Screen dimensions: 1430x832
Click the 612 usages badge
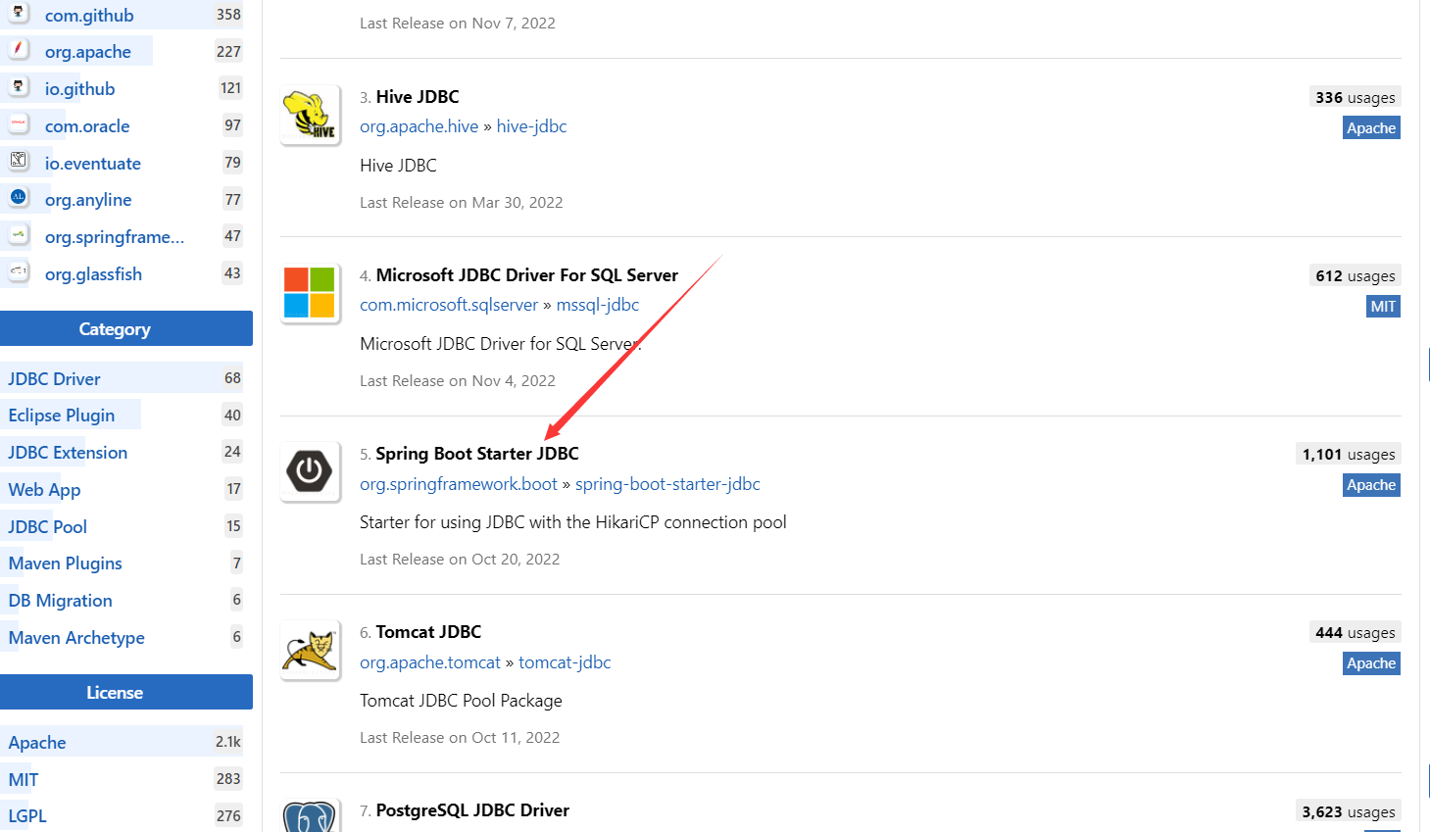pos(1356,275)
